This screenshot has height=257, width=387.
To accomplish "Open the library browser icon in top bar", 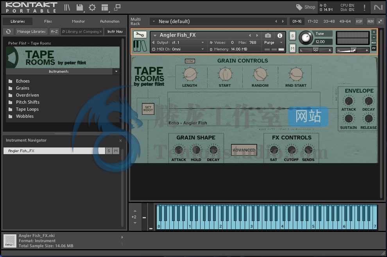I will (67, 7).
